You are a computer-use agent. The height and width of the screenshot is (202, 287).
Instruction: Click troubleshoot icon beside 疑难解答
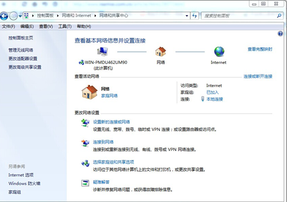point(85,183)
